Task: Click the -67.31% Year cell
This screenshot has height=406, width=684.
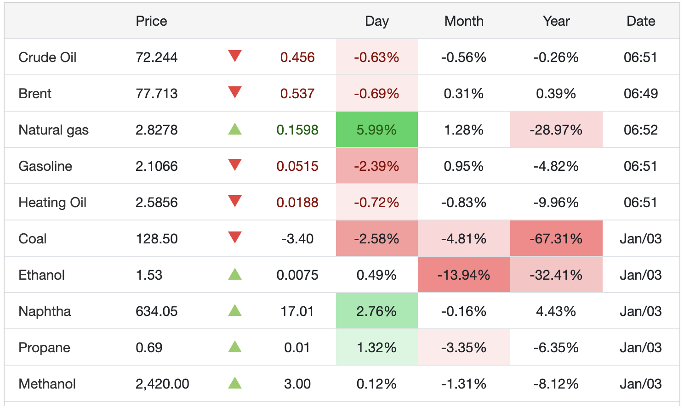Action: pos(556,239)
